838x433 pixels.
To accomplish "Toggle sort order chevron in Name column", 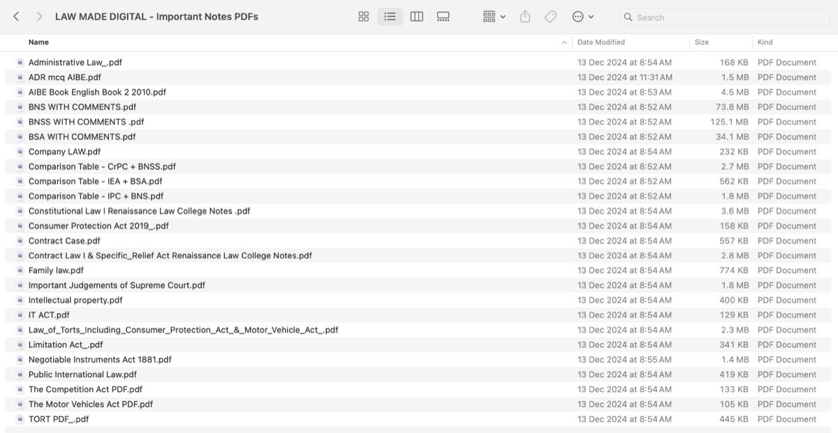I will click(x=564, y=43).
